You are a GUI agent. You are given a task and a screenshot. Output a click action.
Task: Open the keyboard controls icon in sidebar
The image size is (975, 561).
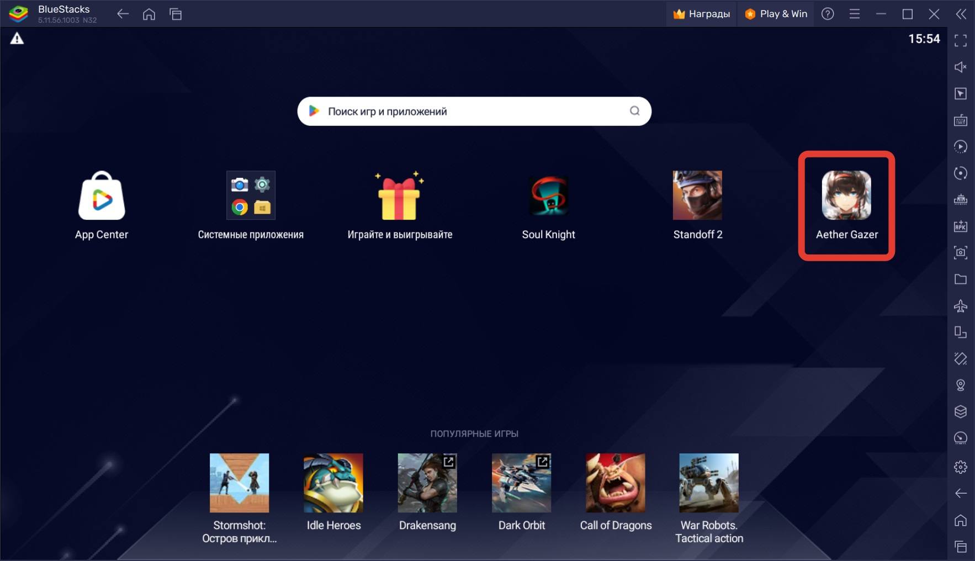tap(961, 120)
